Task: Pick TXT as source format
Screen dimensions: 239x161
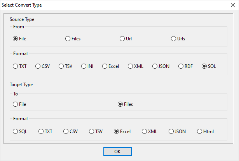Action: click(16, 66)
